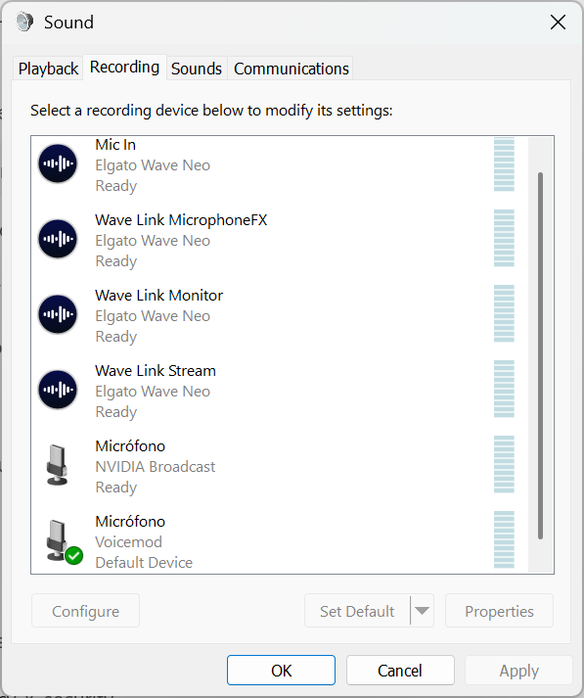This screenshot has width=584, height=698.
Task: Click the Configure button
Action: (x=85, y=611)
